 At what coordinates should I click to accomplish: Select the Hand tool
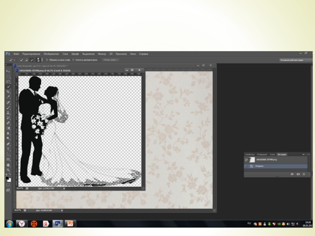click(8, 165)
